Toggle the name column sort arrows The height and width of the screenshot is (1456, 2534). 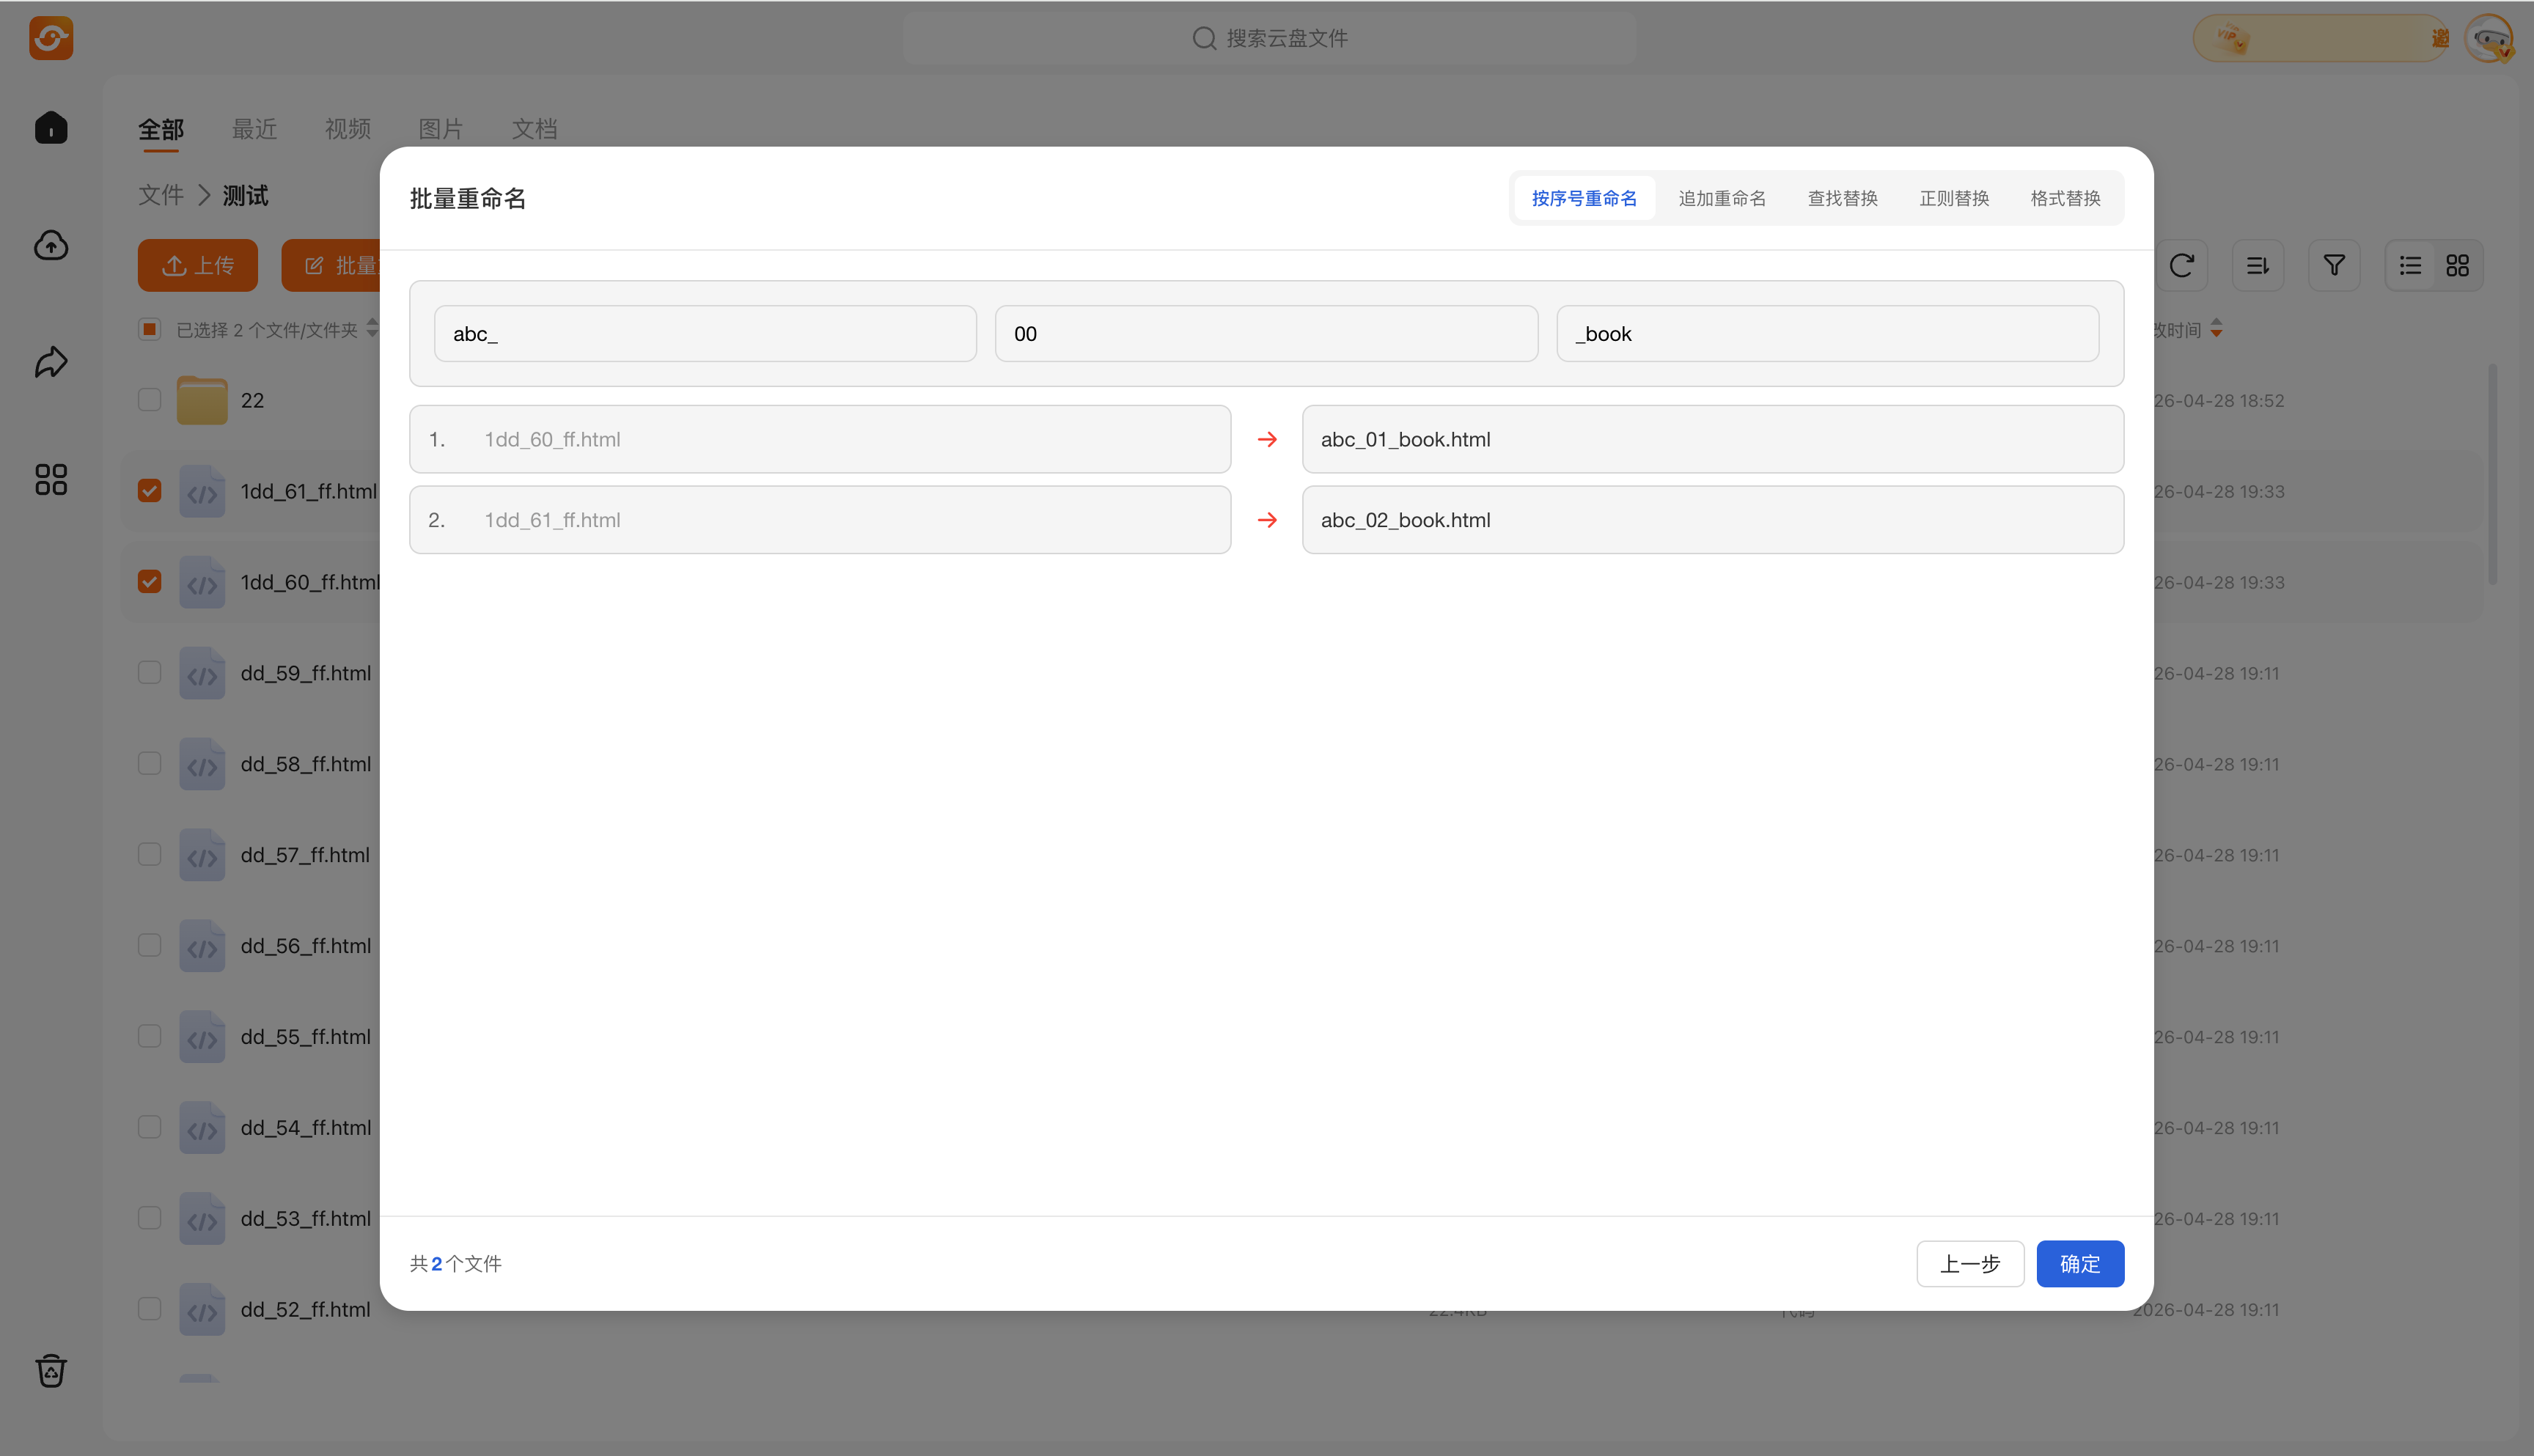(372, 328)
